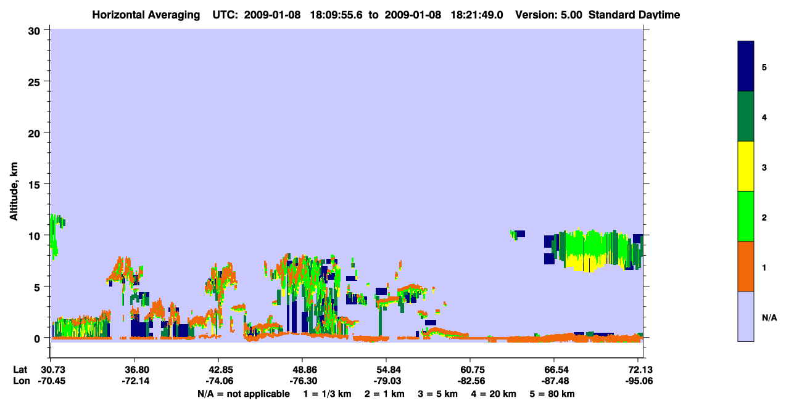Click the bright green level 2 colorbar segment
The image size is (802, 411).
[x=746, y=216]
